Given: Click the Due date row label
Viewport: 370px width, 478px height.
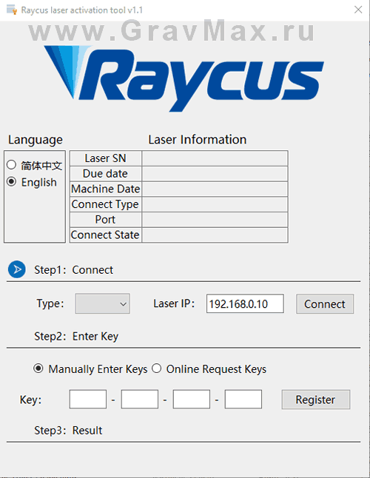Looking at the screenshot, I should [106, 174].
